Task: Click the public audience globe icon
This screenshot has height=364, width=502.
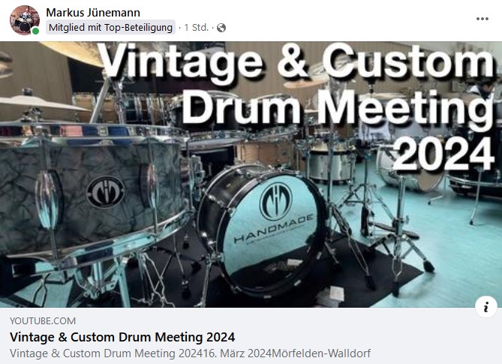Action: (221, 28)
